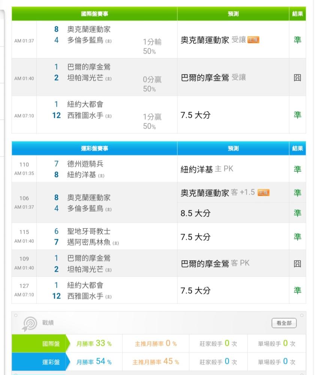Click the 8.5 大分 prediction
325x375 pixels.
tap(195, 213)
